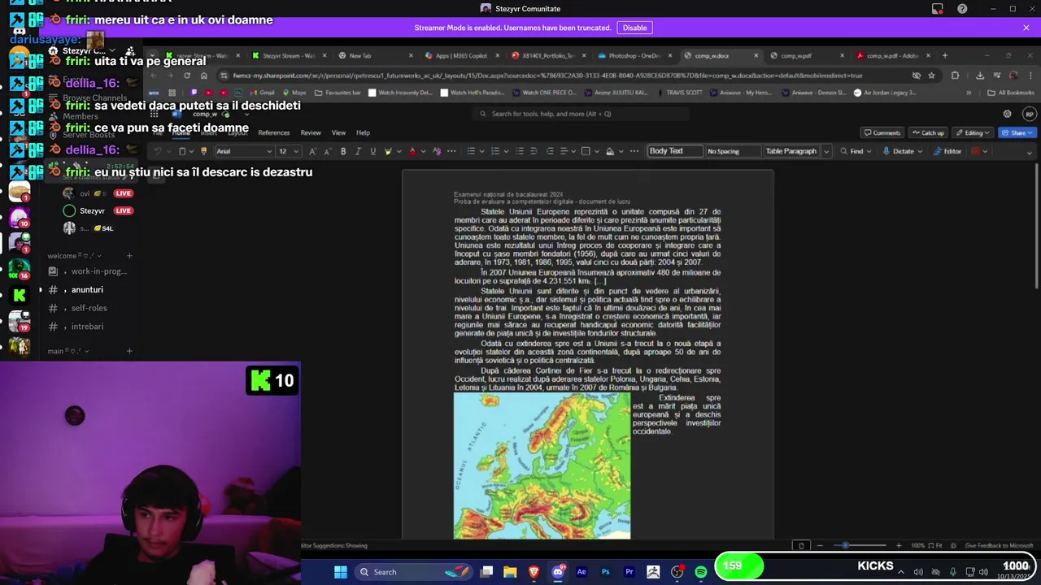Click the Europe map image in document
1041x585 pixels.
(542, 466)
